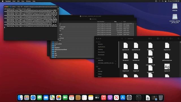The width and height of the screenshot is (181, 102).
Task: Click the Share icon in the front Finder toolbar
Action: (x=163, y=39)
